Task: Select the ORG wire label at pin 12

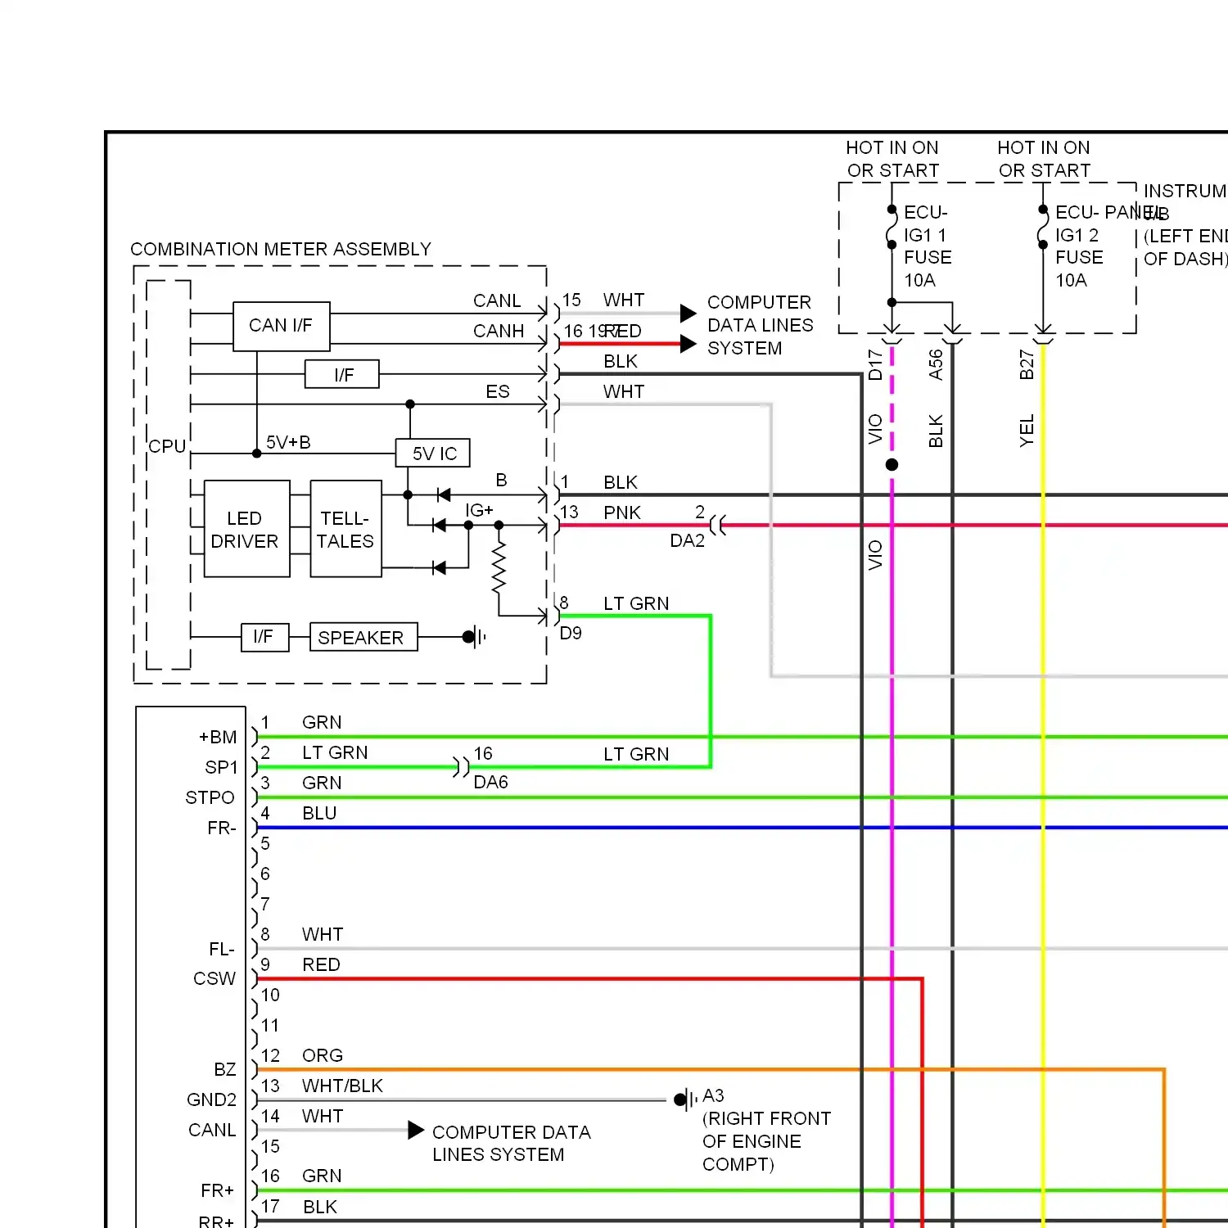Action: click(323, 1055)
